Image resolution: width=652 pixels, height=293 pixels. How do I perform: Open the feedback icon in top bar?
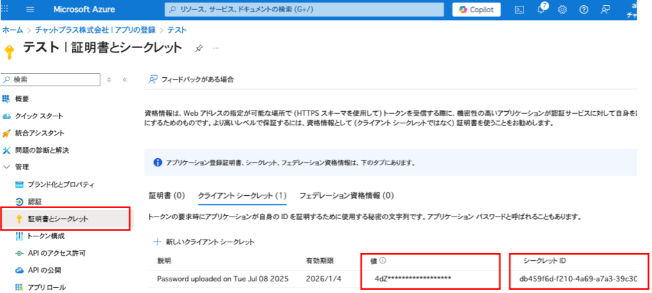pos(605,10)
